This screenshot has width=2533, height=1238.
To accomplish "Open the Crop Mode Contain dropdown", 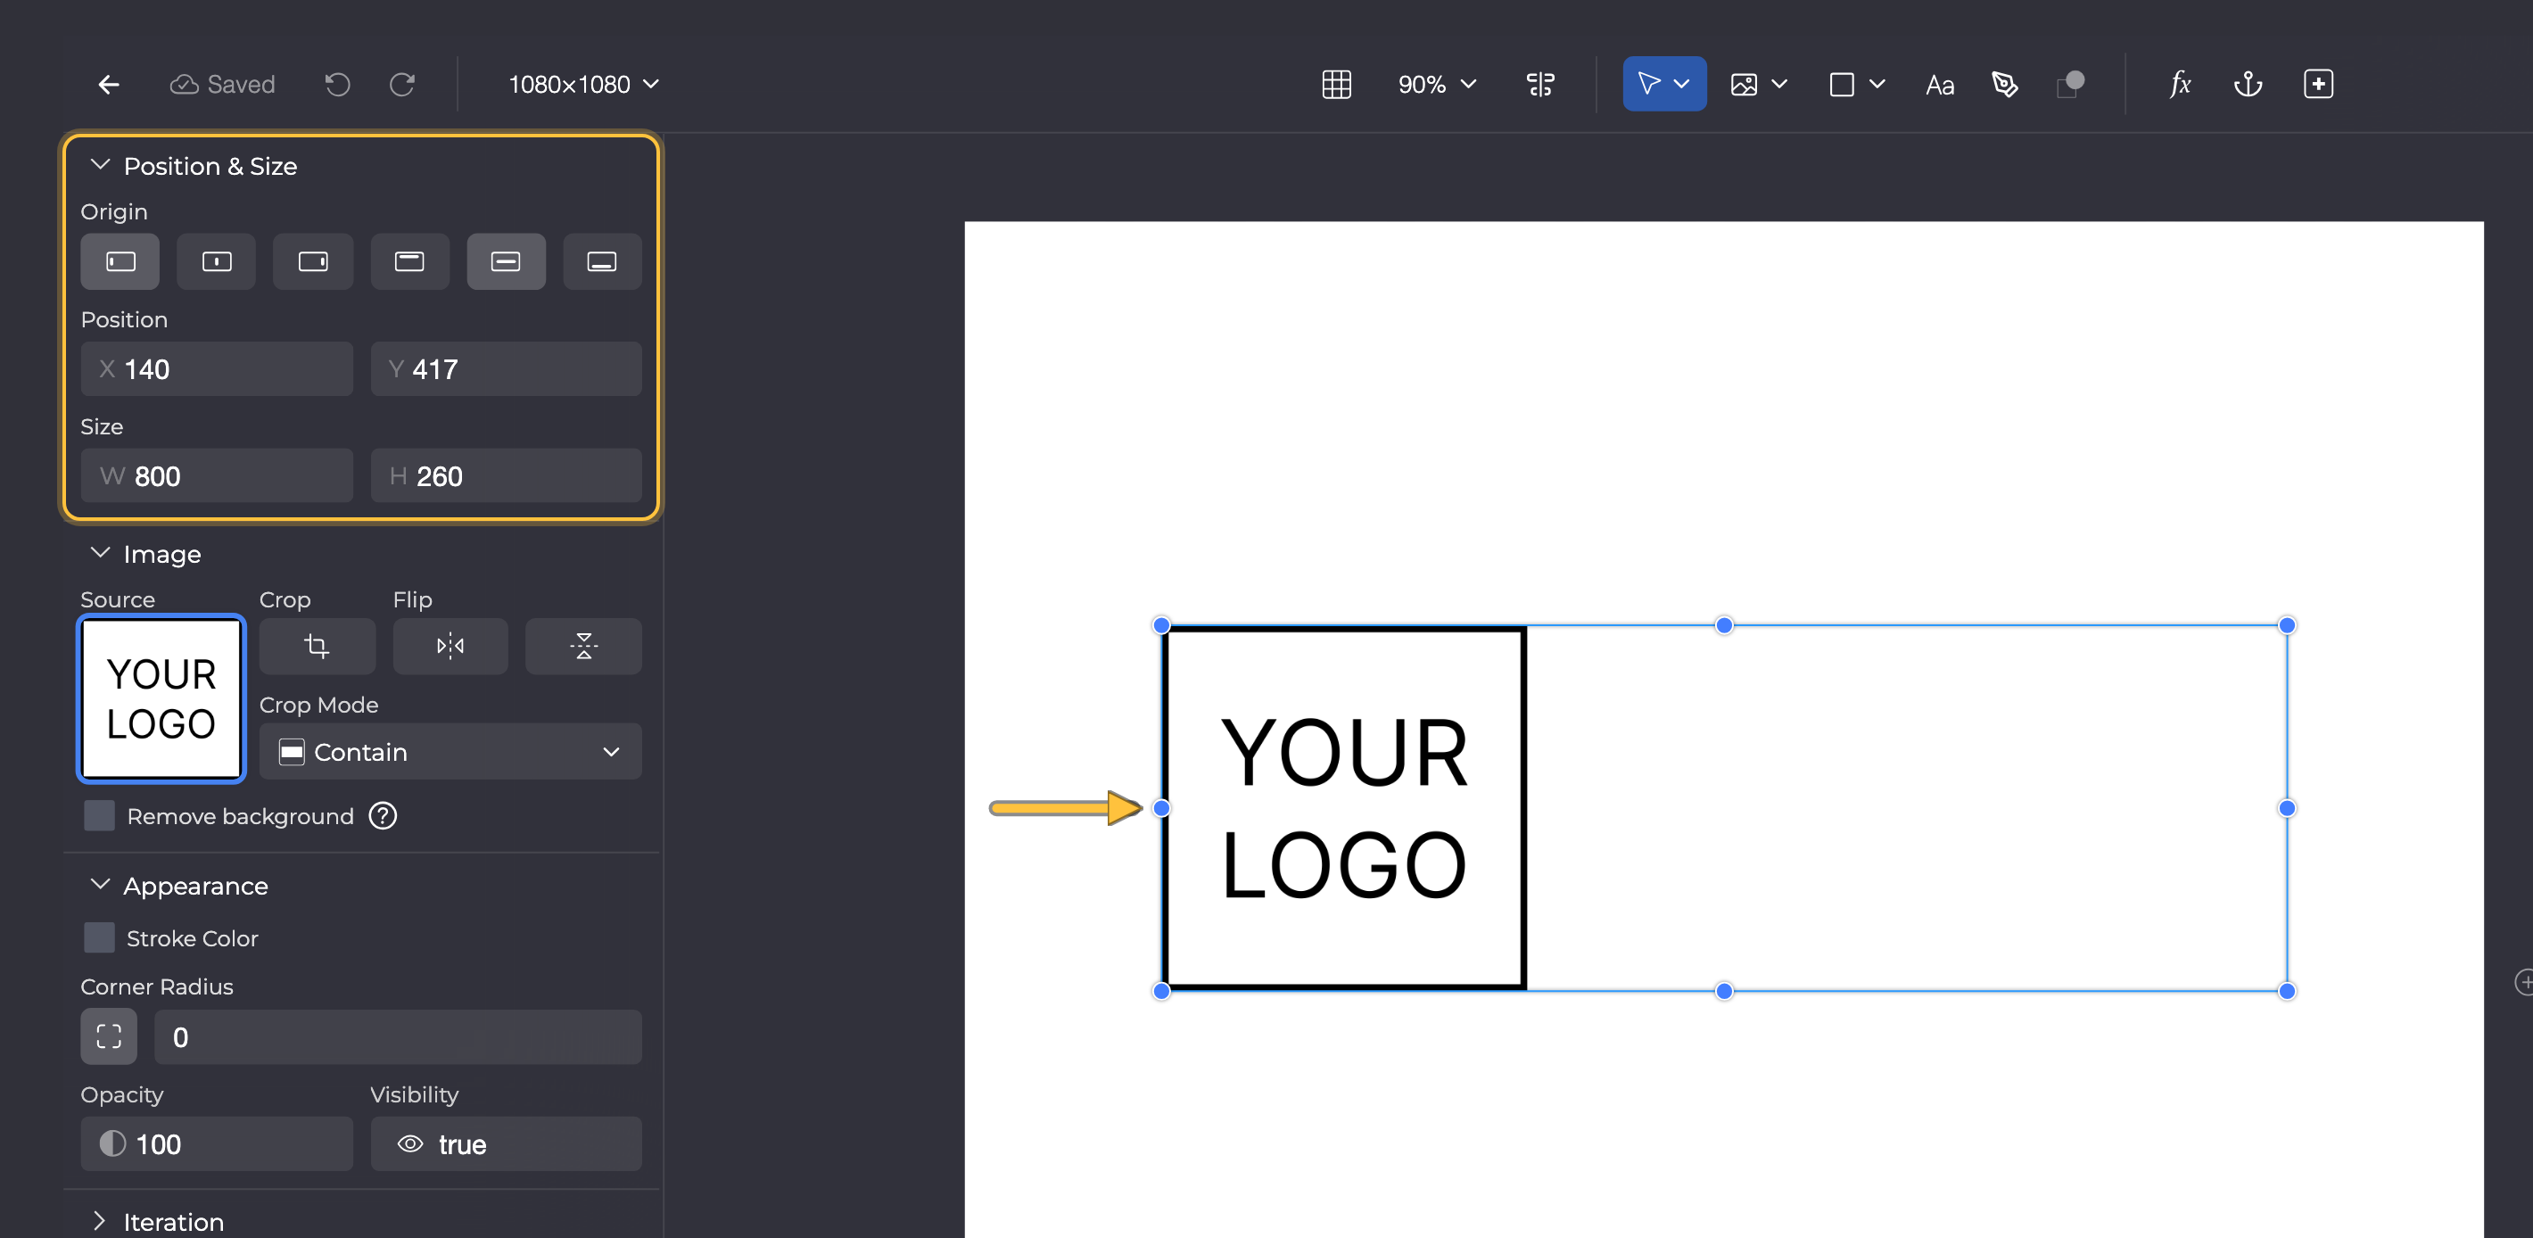I will [450, 752].
